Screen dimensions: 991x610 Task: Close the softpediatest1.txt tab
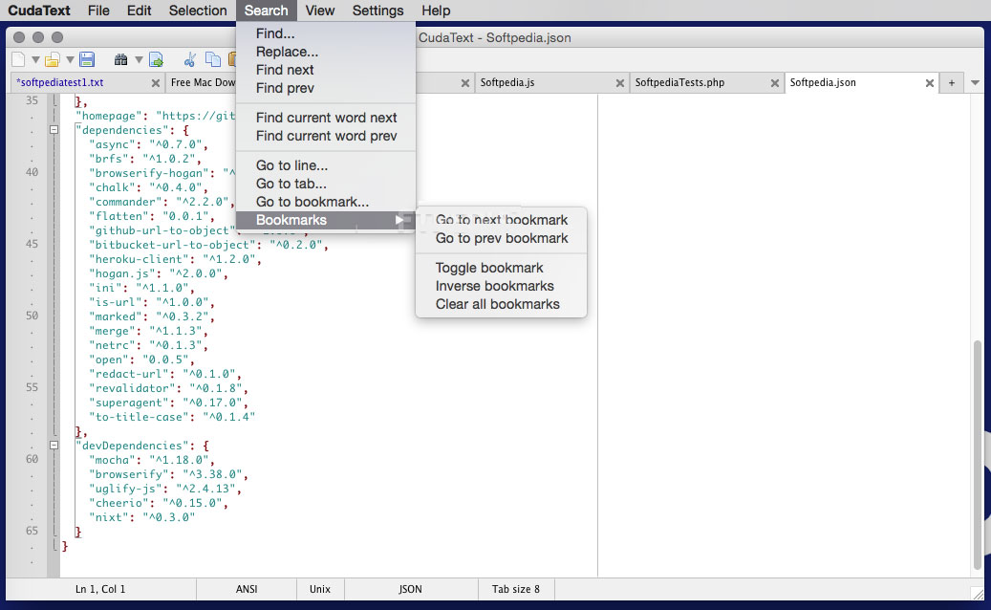(x=154, y=83)
